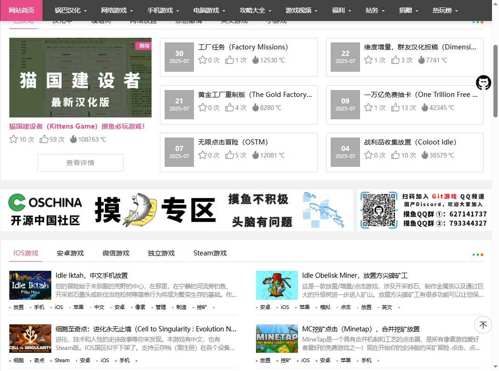Click the 查看详情 button
Image resolution: width=499 pixels, height=371 pixels.
[x=80, y=163]
